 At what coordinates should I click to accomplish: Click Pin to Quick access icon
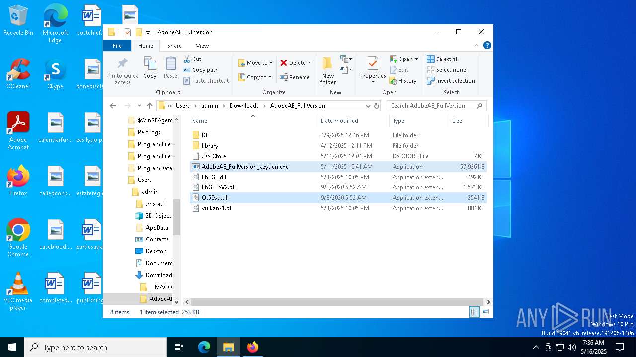pos(122,70)
